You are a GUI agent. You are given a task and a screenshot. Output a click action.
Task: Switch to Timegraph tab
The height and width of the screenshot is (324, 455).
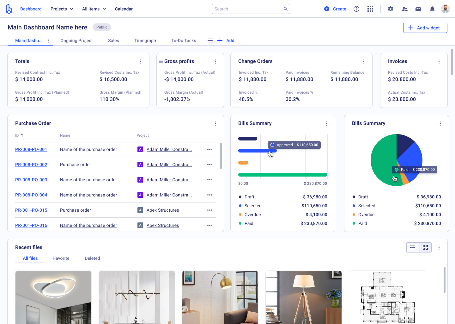[x=145, y=40]
